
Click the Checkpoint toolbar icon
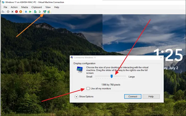click(x=35, y=12)
